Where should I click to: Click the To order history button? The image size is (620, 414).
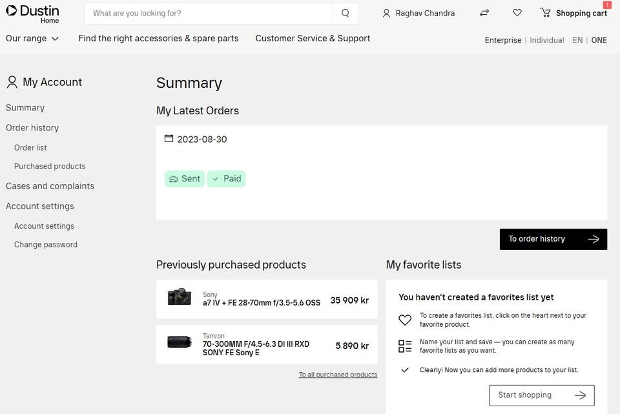point(553,239)
